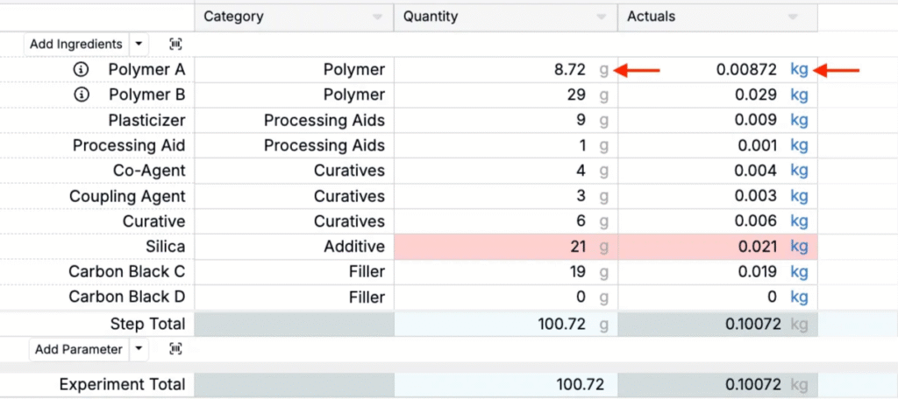Click the Curatives category of Co-Agent
898x399 pixels.
point(349,171)
